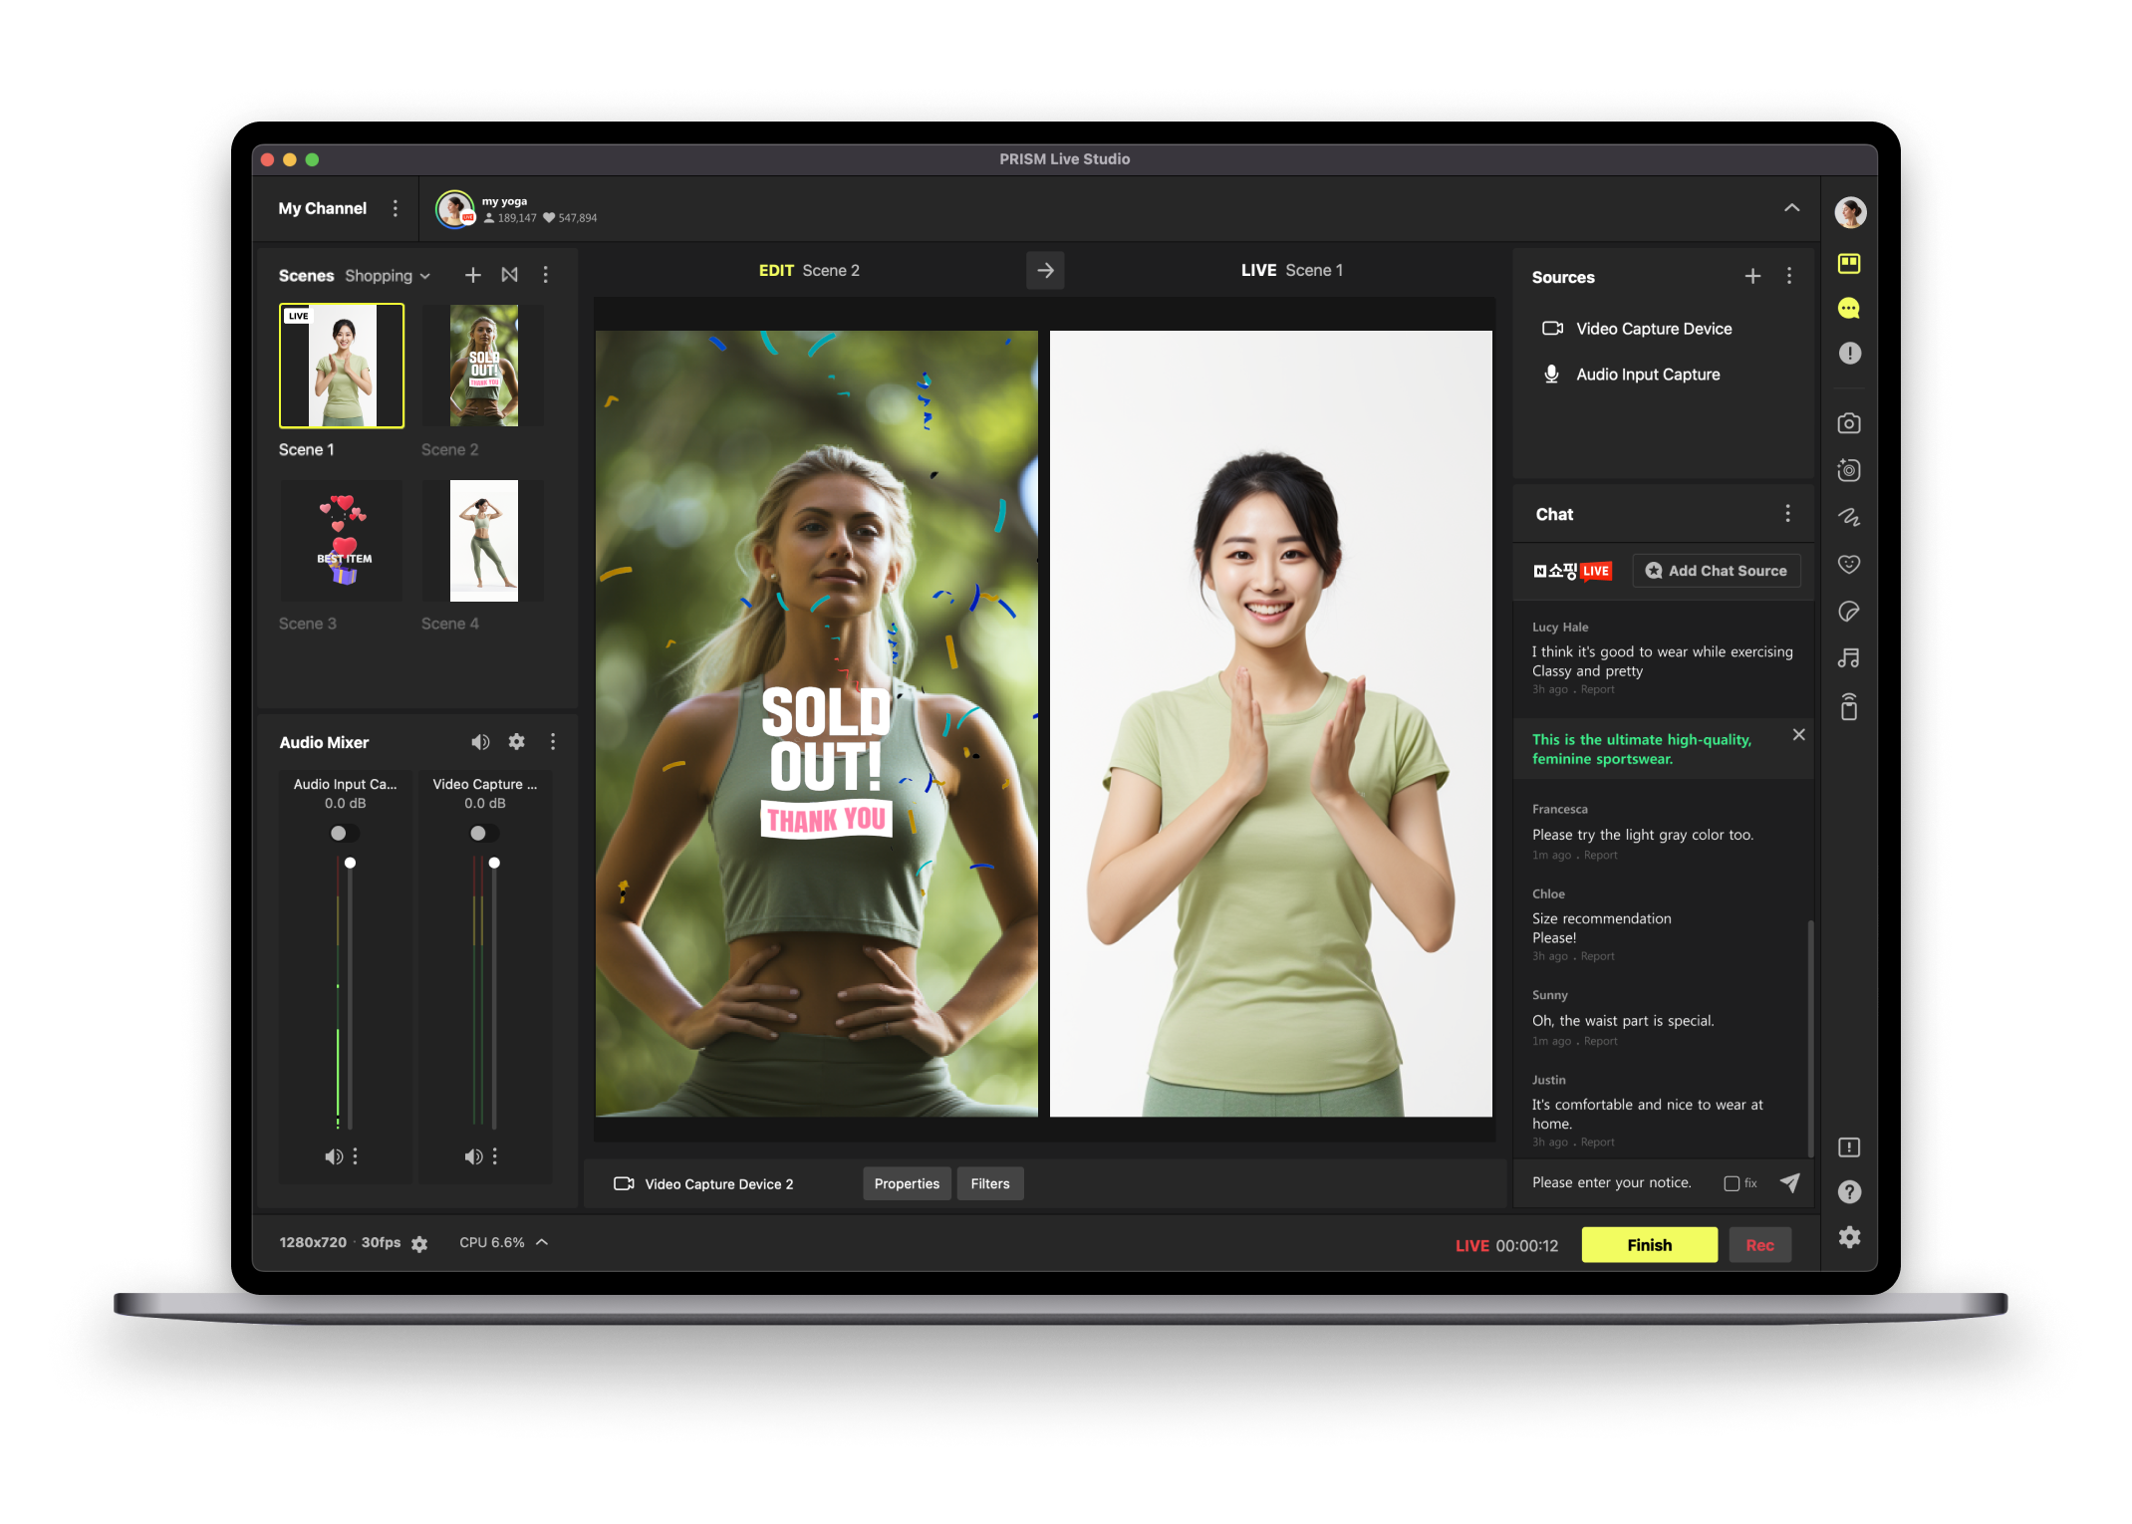Toggle the Video Capture mixer switch
Image resolution: width=2132 pixels, height=1524 pixels.
(483, 833)
